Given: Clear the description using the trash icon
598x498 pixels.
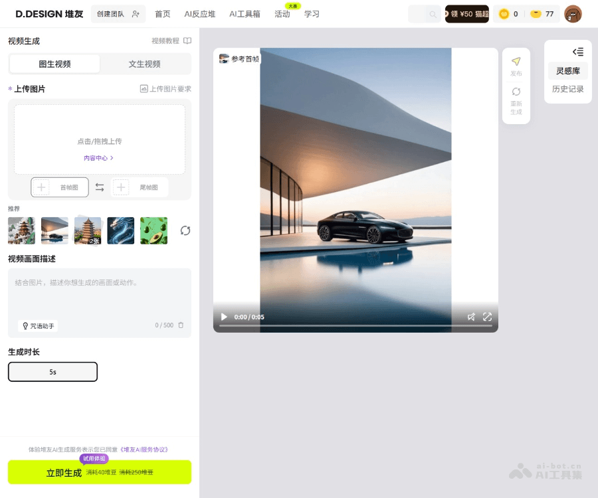Looking at the screenshot, I should [x=179, y=325].
